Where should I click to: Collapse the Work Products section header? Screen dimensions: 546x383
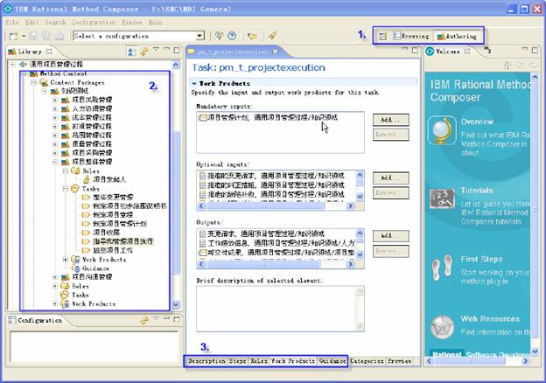(x=194, y=84)
